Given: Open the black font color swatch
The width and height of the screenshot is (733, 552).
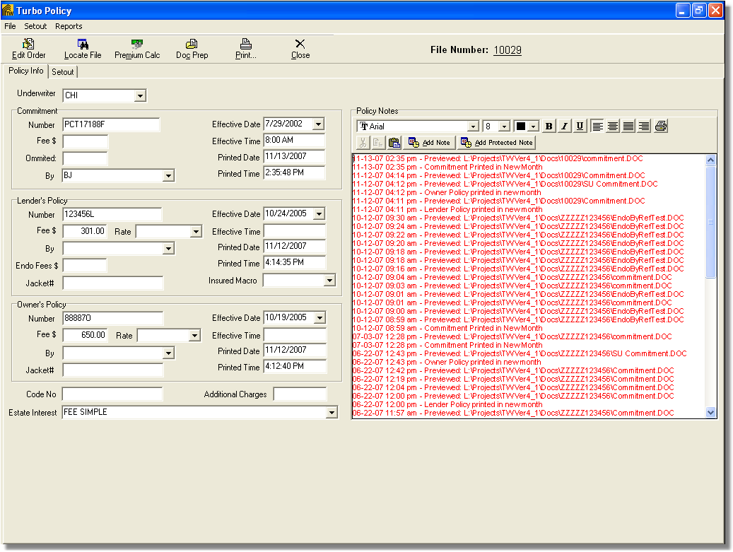Looking at the screenshot, I should [x=522, y=127].
